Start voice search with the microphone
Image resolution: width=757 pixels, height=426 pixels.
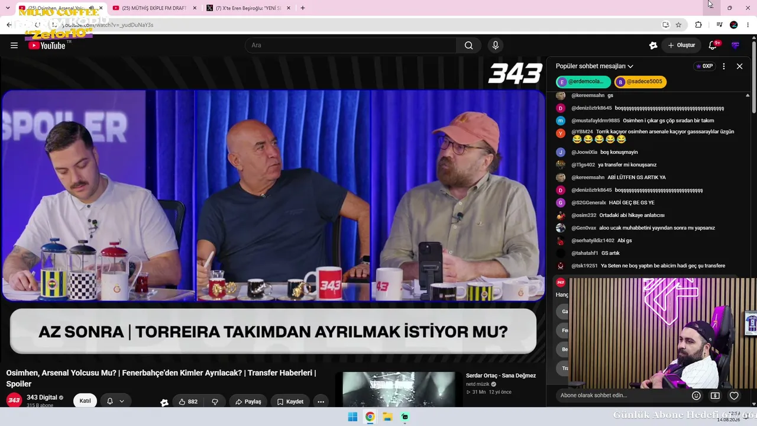pyautogui.click(x=496, y=46)
